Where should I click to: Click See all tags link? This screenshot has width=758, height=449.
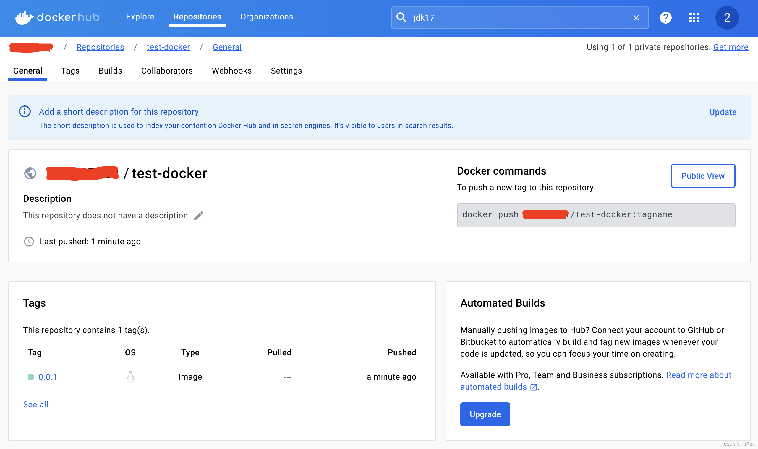point(36,404)
